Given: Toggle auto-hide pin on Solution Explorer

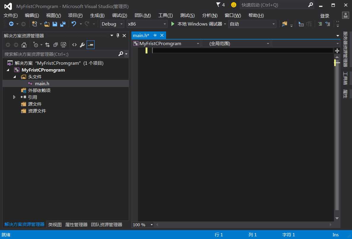Looking at the screenshot, I should coord(118,36).
